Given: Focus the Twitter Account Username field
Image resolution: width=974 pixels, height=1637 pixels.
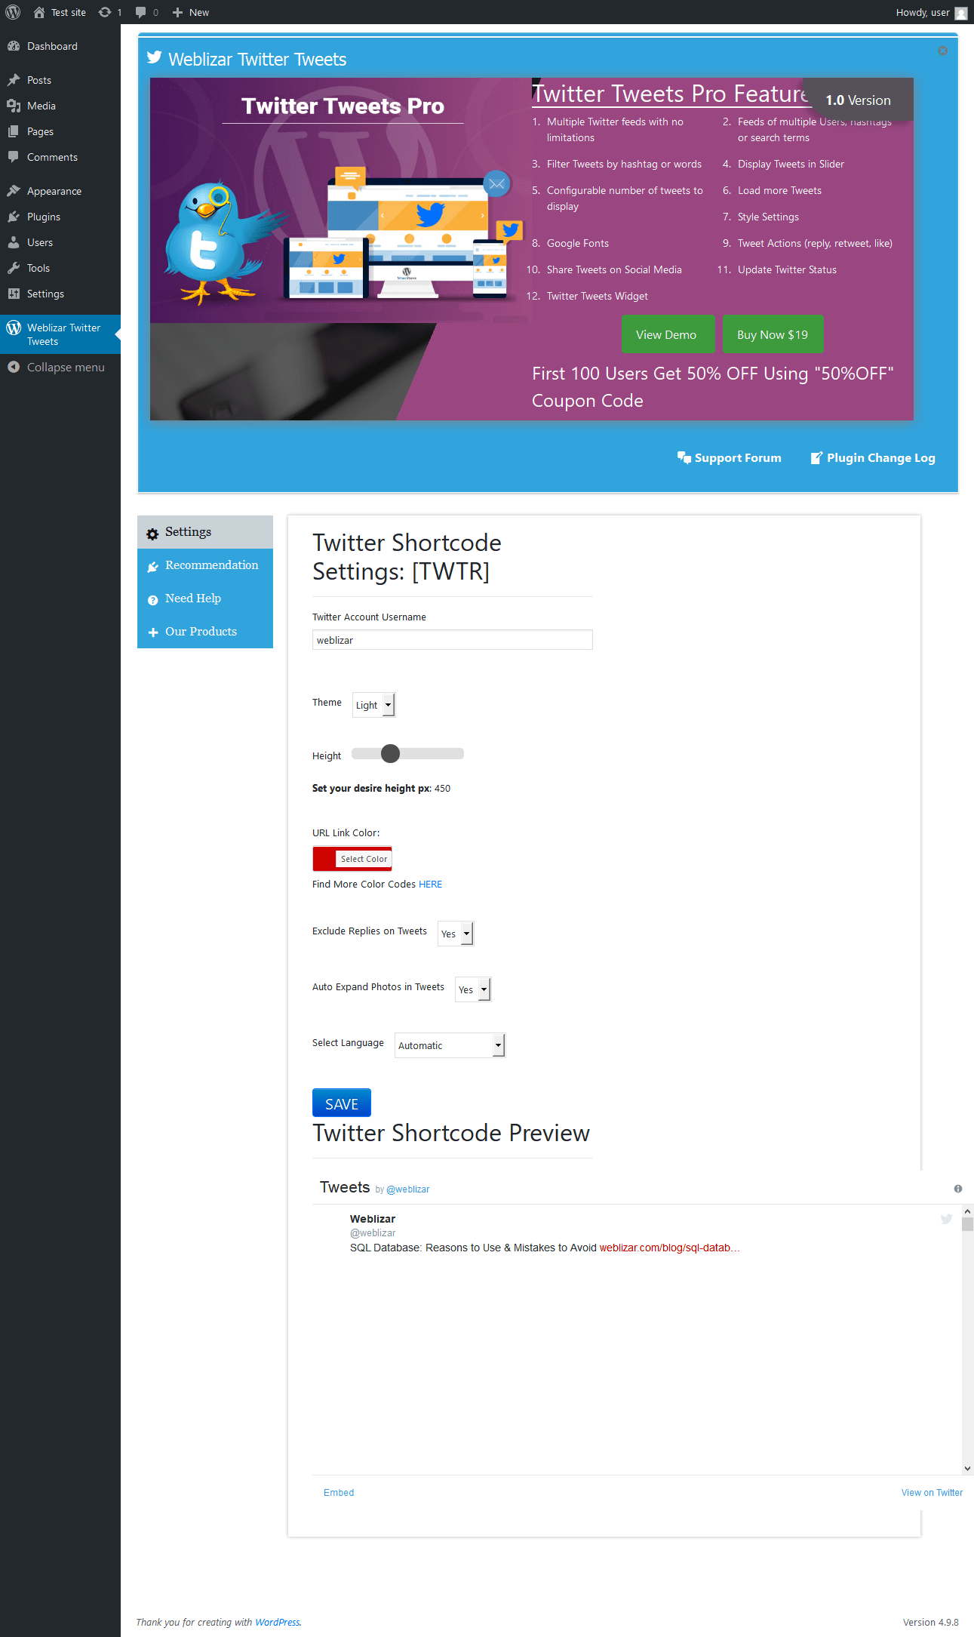Looking at the screenshot, I should click(453, 640).
